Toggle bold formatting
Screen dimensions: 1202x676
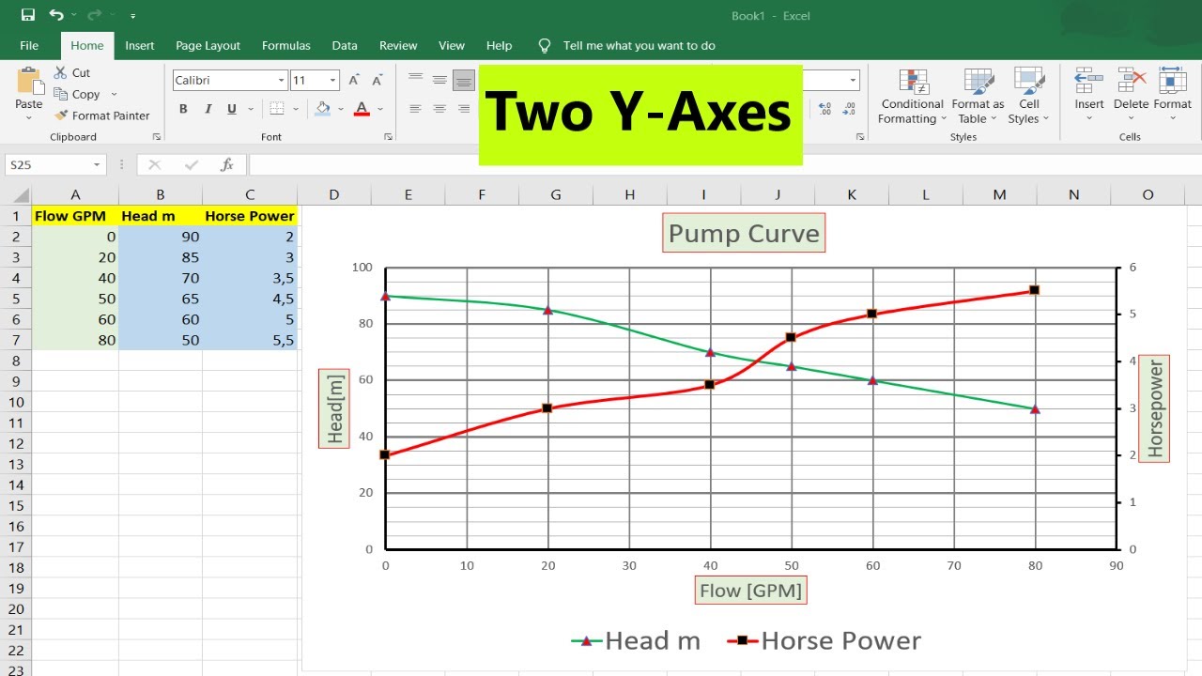(x=183, y=109)
